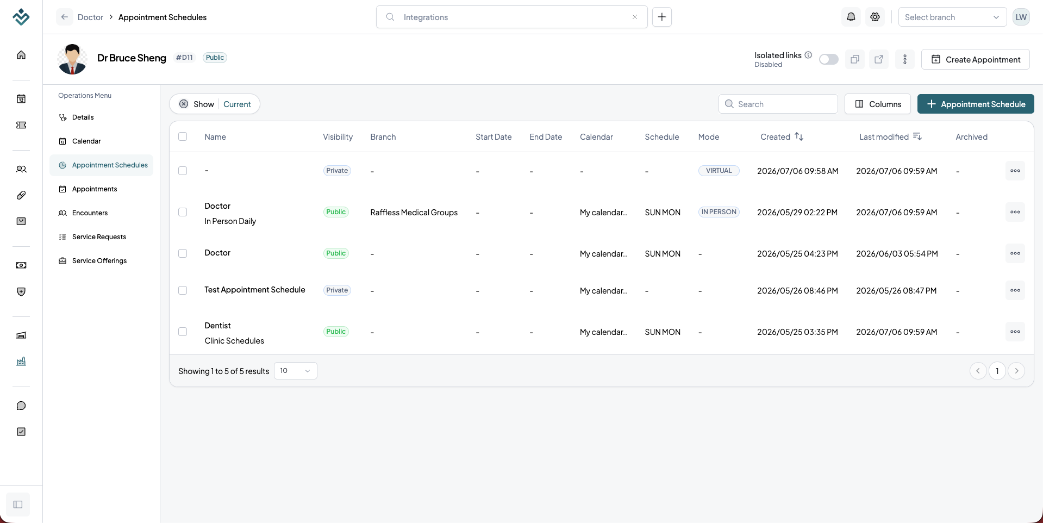Enable the Isolated links toggle
Image resolution: width=1043 pixels, height=523 pixels.
click(x=829, y=59)
